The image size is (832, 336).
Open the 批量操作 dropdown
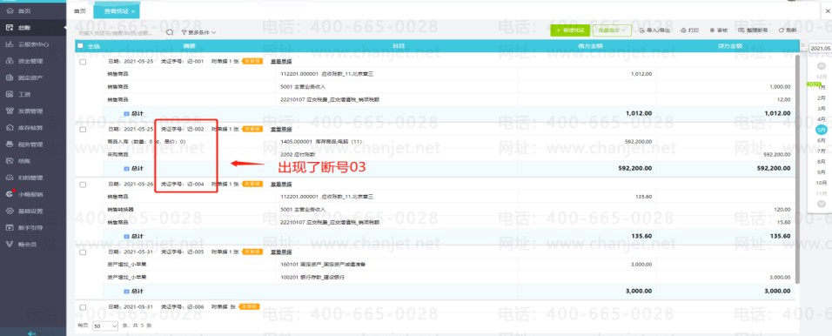[612, 30]
